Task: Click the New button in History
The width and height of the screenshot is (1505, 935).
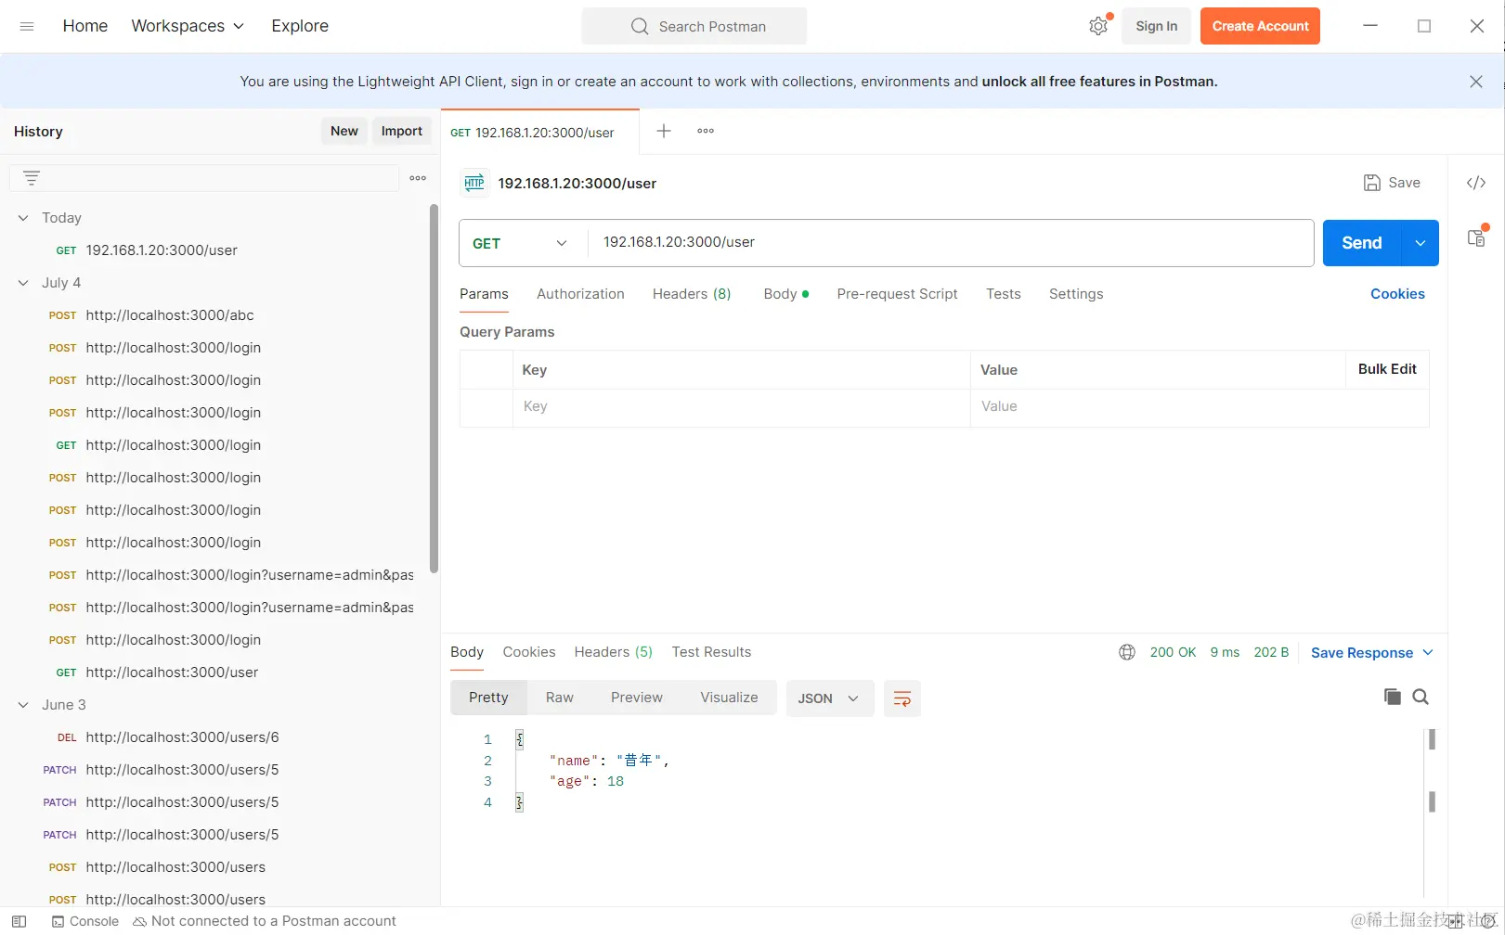Action: [x=344, y=131]
